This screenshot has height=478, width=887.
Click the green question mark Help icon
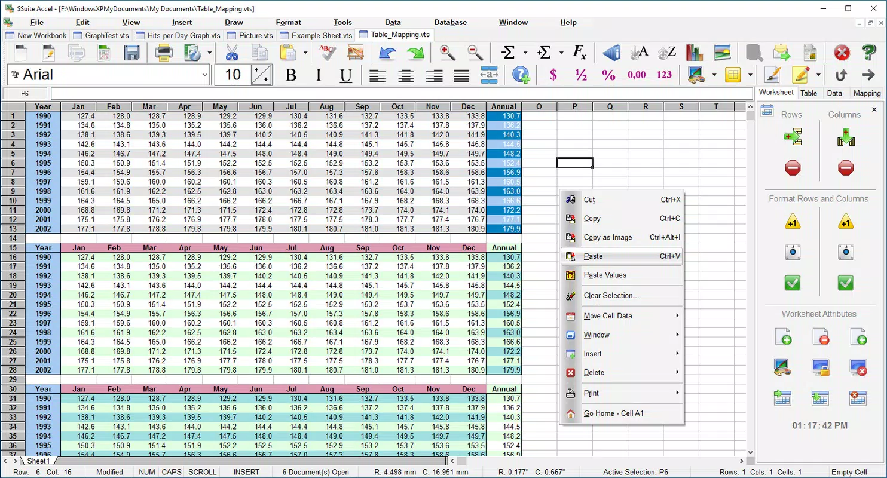869,53
